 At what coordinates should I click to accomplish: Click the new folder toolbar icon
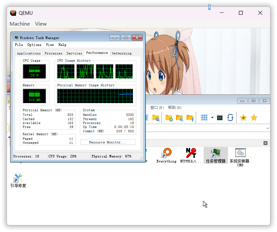pos(169,118)
